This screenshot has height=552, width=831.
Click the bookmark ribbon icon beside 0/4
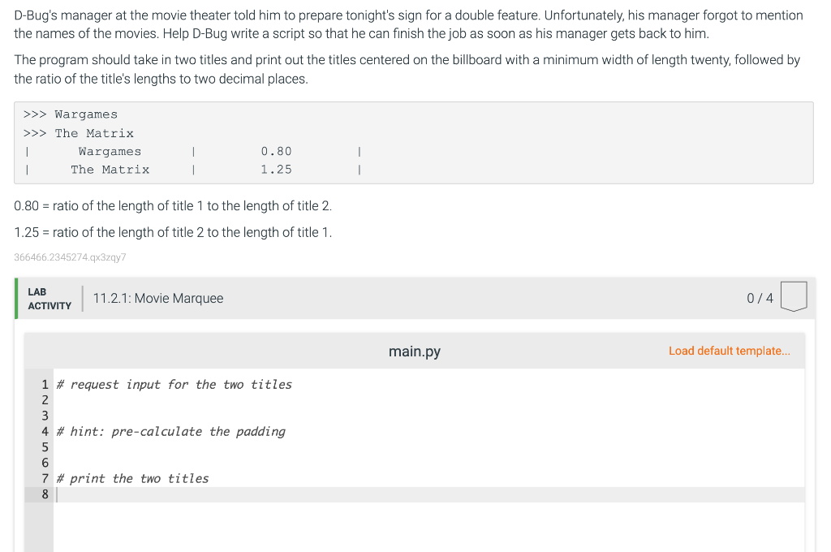794,296
